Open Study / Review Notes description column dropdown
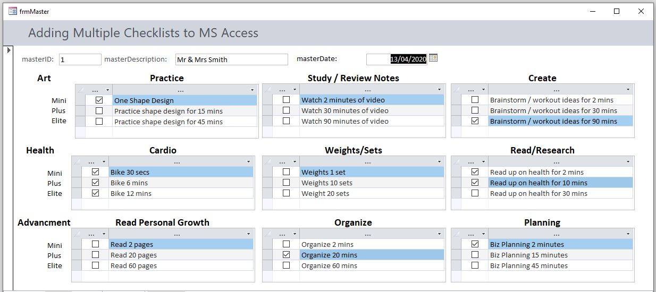The image size is (656, 292). pos(439,89)
